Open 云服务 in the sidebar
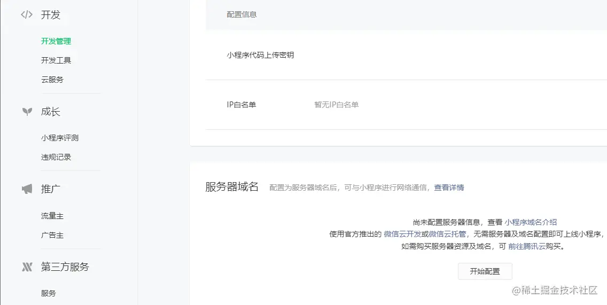The image size is (607, 305). 52,80
